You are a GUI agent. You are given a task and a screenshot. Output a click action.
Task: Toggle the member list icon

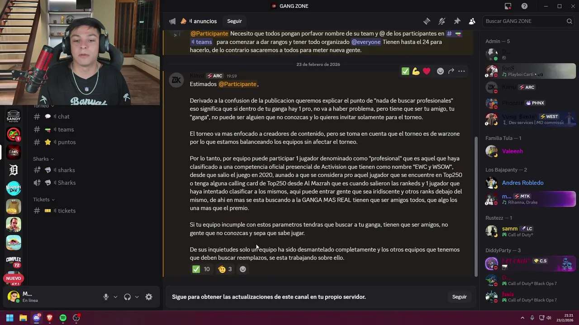pos(472,21)
